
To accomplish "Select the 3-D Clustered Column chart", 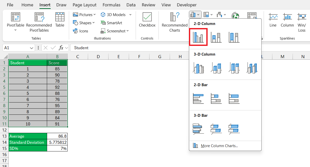I will tap(198, 68).
